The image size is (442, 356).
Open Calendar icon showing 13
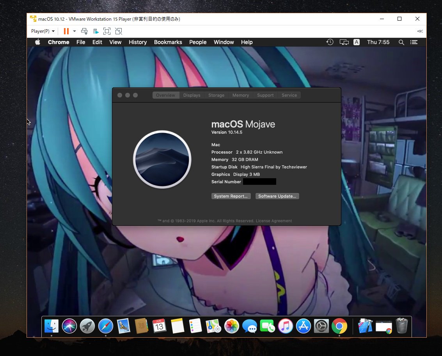159,326
